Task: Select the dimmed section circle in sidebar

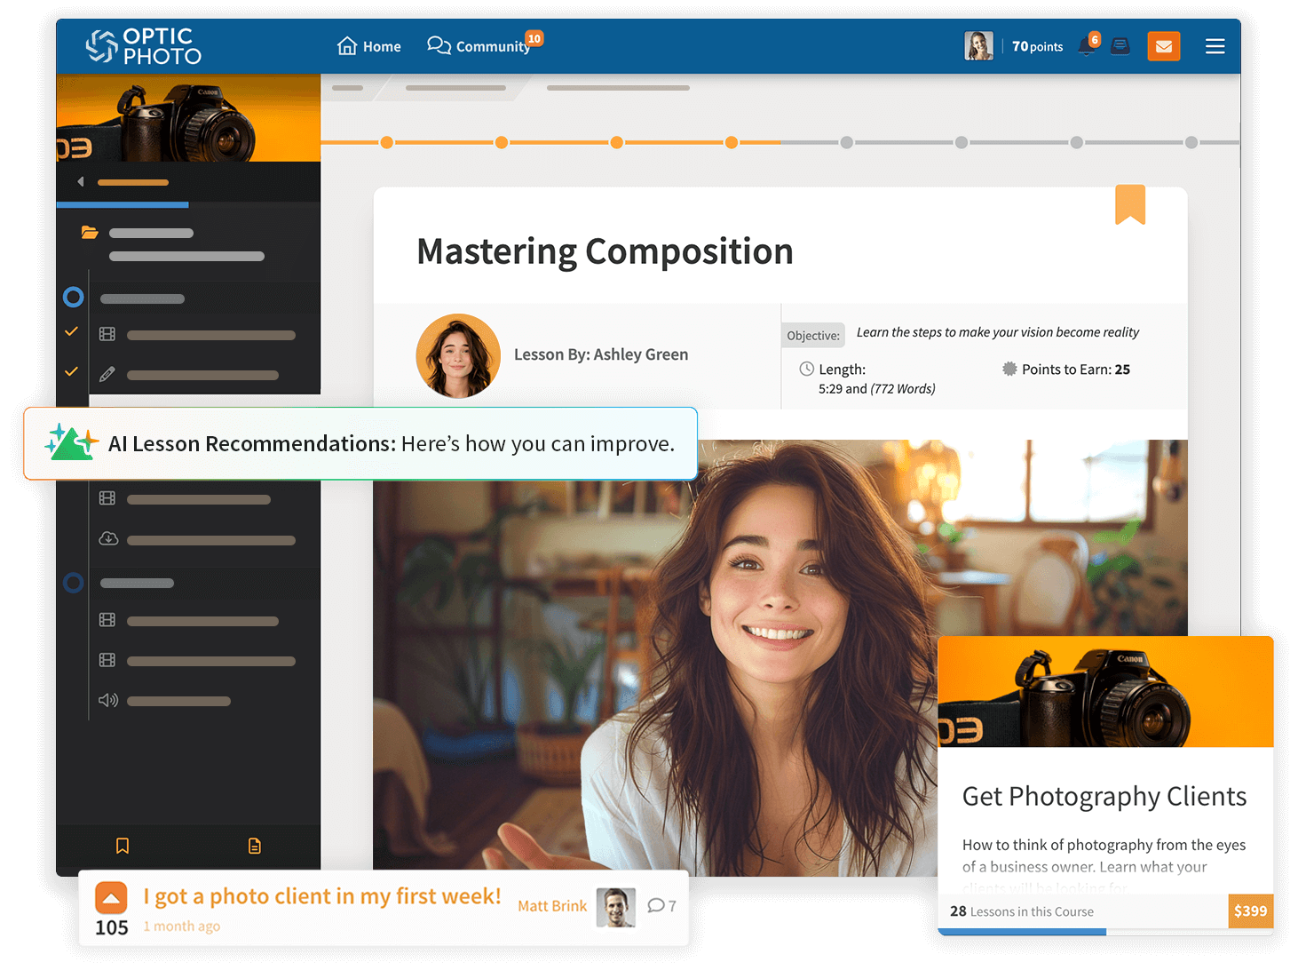Action: pyautogui.click(x=74, y=583)
